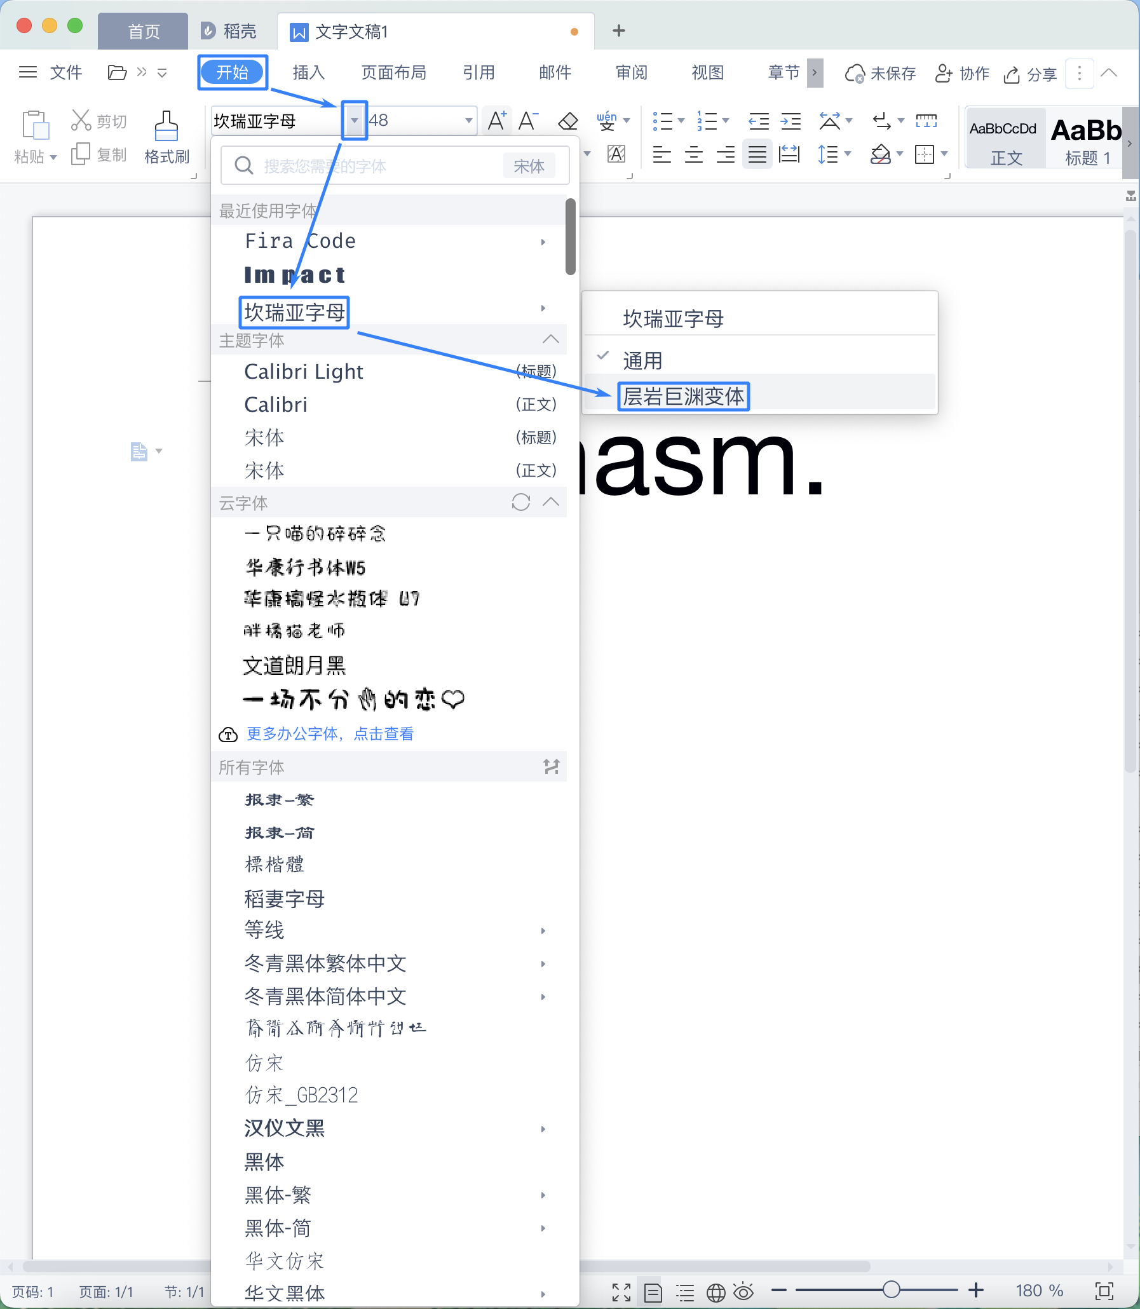1140x1309 pixels.
Task: Apply a bulleted list
Action: pyautogui.click(x=663, y=121)
